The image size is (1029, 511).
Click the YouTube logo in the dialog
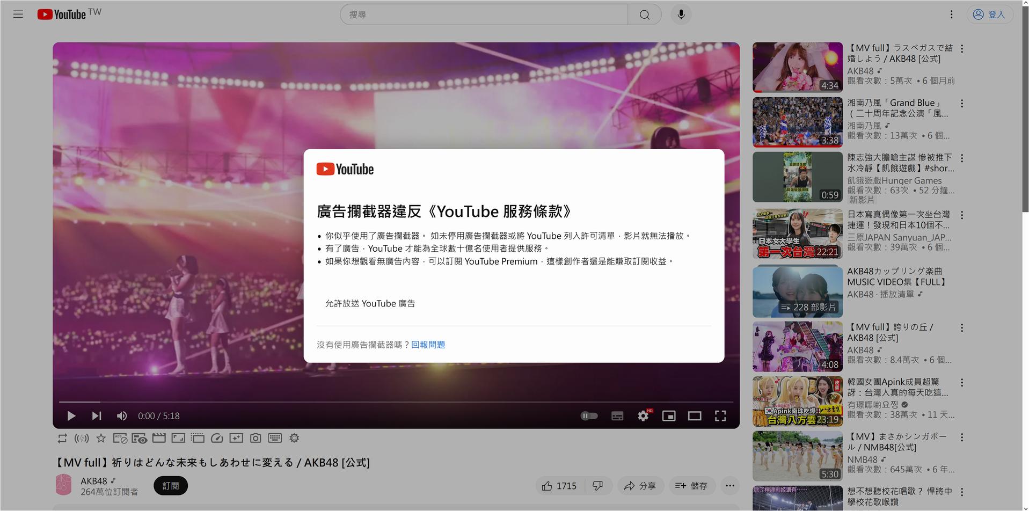click(345, 169)
